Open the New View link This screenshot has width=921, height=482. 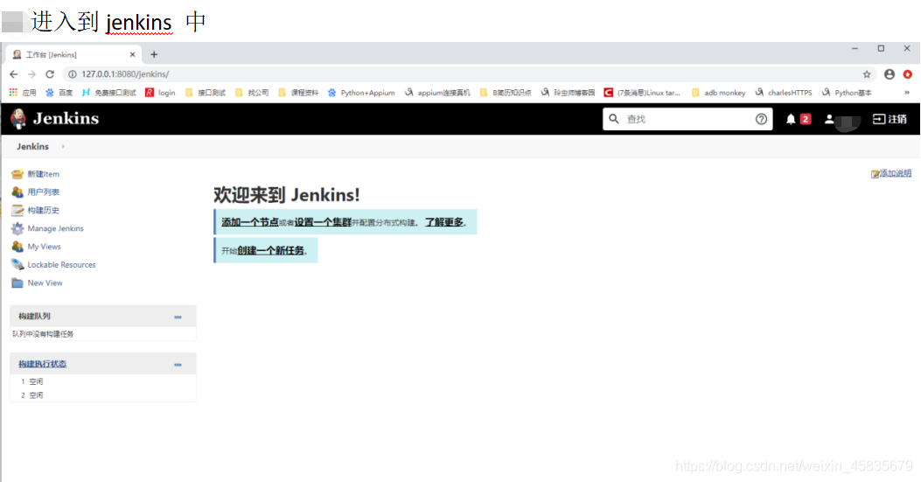[45, 283]
